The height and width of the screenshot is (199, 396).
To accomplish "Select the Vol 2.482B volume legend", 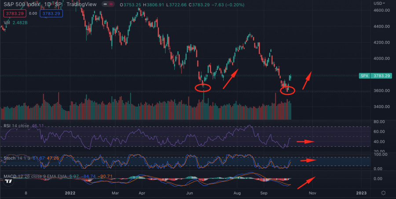I will click(15, 23).
